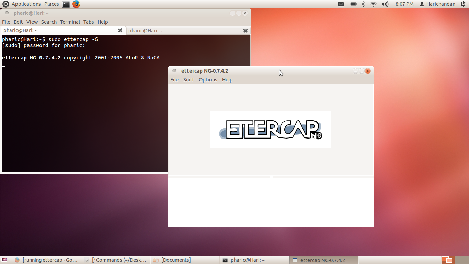469x264 pixels.
Task: Open the Wi-Fi network indicator
Action: tap(373, 4)
